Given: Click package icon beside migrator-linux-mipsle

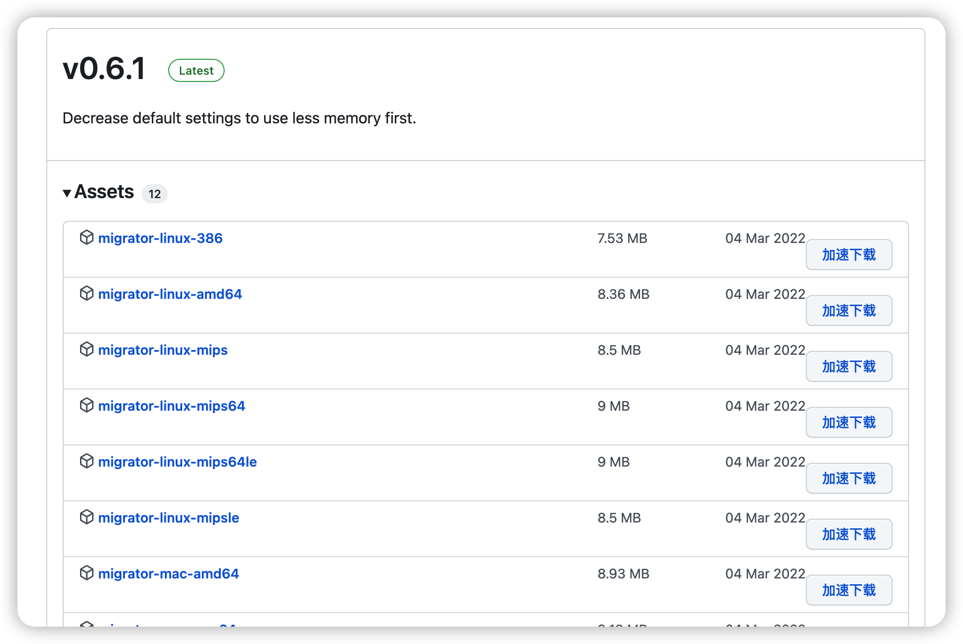Looking at the screenshot, I should pos(86,517).
